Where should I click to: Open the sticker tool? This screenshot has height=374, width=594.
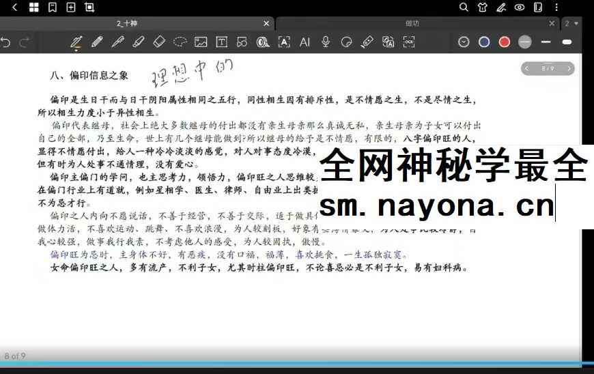coord(346,42)
